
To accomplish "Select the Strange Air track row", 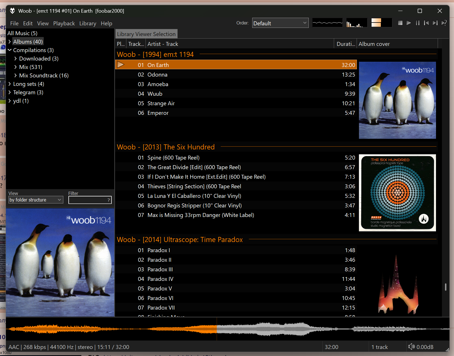I will click(x=236, y=103).
